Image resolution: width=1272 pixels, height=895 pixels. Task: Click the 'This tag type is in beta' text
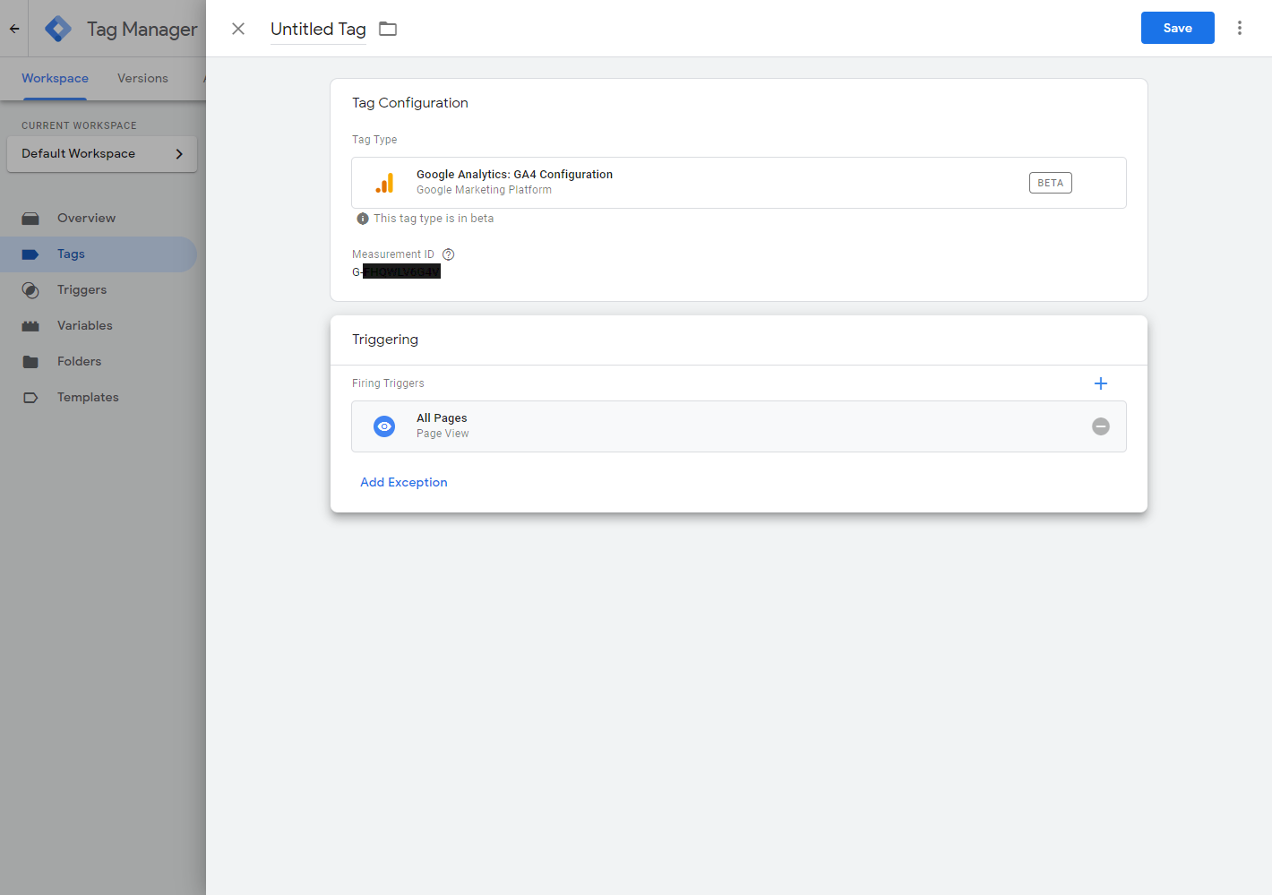pyautogui.click(x=434, y=219)
